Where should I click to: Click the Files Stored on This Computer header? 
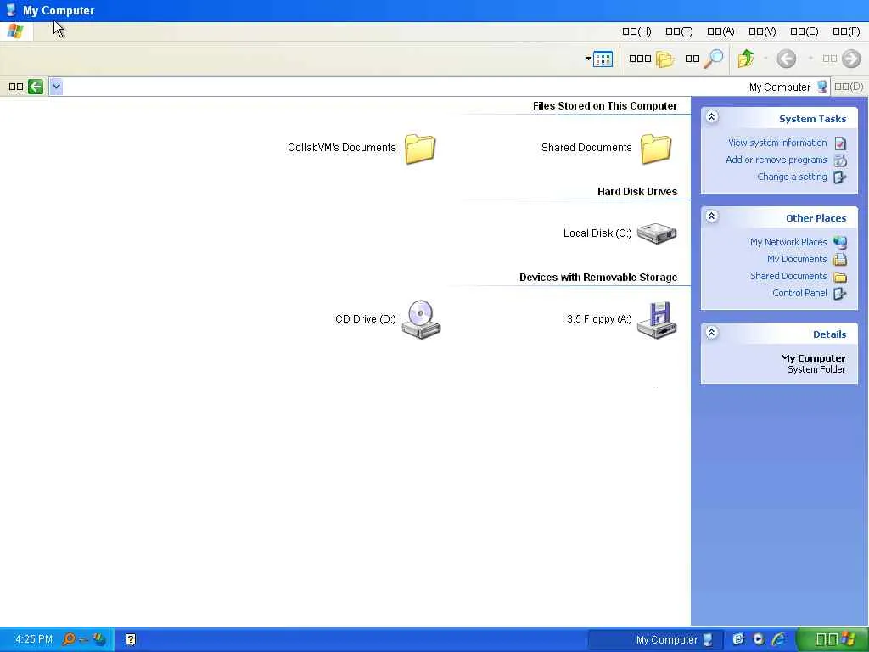pyautogui.click(x=604, y=106)
